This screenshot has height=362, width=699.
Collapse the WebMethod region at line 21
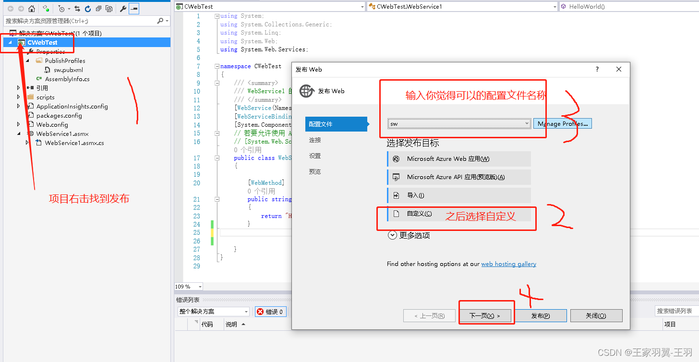(217, 199)
